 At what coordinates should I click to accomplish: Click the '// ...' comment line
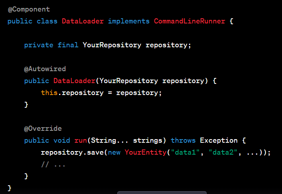(x=53, y=165)
